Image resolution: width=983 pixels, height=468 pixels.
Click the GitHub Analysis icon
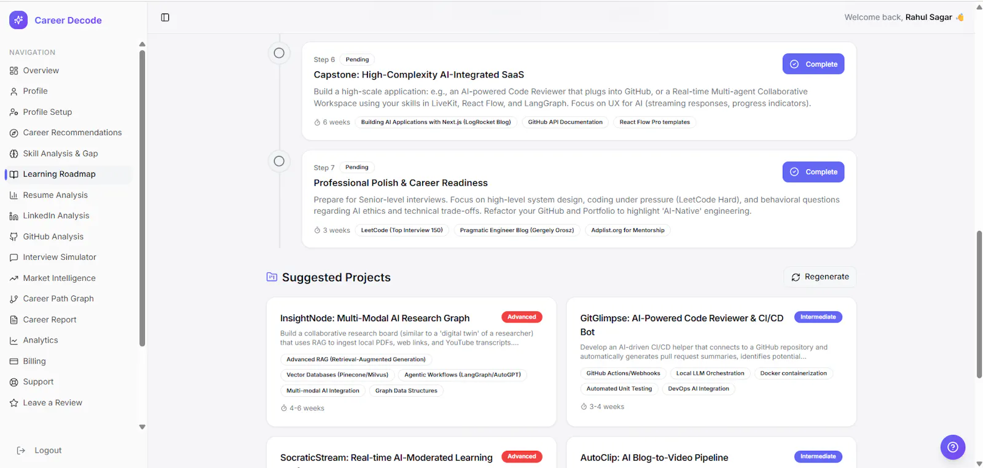point(14,236)
